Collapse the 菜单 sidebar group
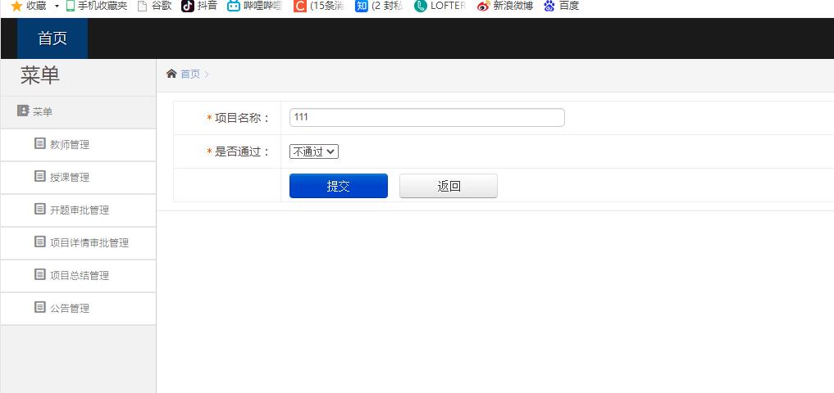 78,112
